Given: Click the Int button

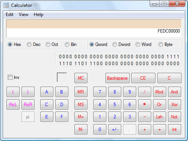Looking at the screenshot, I should pos(175,130).
